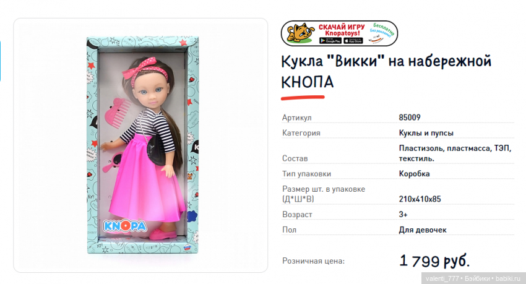Click the KNOPA logo on the box
Viewport: 526px width, 284px height.
point(125,226)
